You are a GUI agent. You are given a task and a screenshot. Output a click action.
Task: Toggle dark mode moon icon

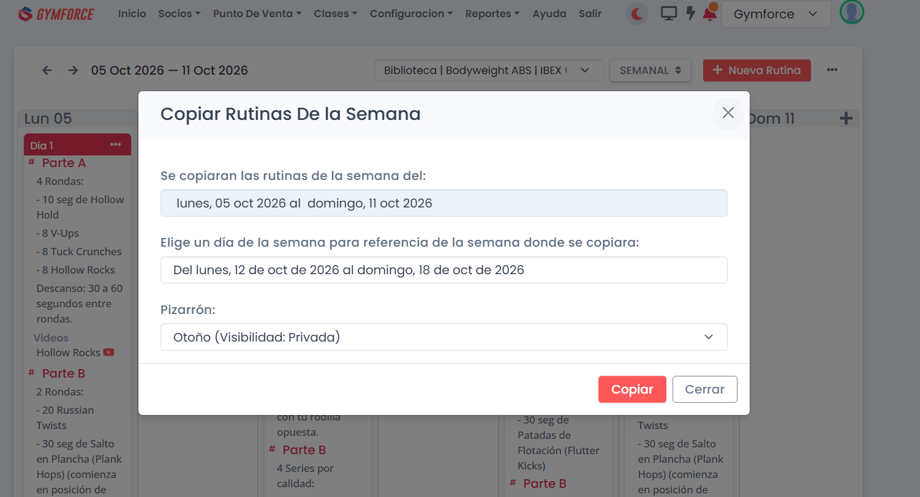637,13
